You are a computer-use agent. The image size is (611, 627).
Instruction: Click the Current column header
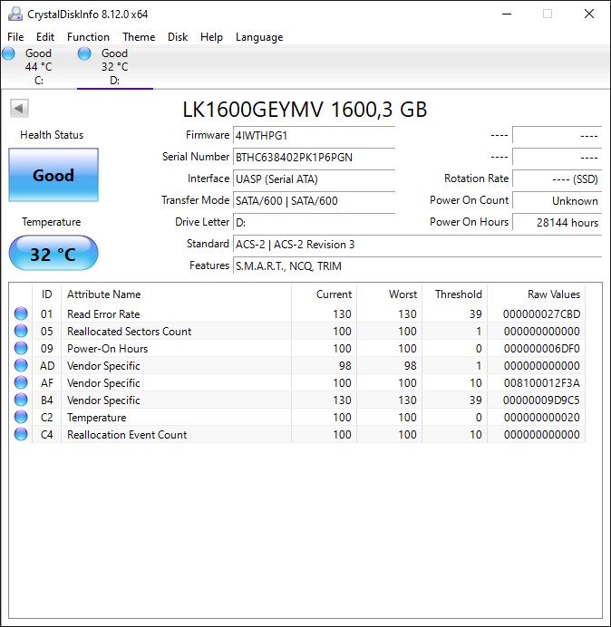click(325, 294)
